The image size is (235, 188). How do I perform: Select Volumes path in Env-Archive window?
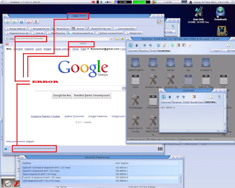point(133,51)
